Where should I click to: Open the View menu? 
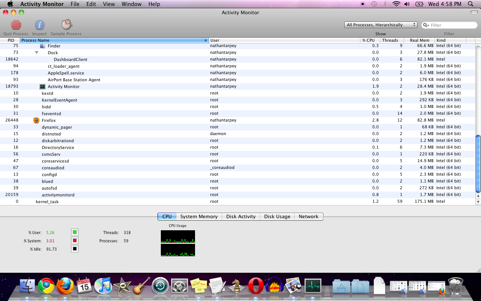pyautogui.click(x=109, y=4)
